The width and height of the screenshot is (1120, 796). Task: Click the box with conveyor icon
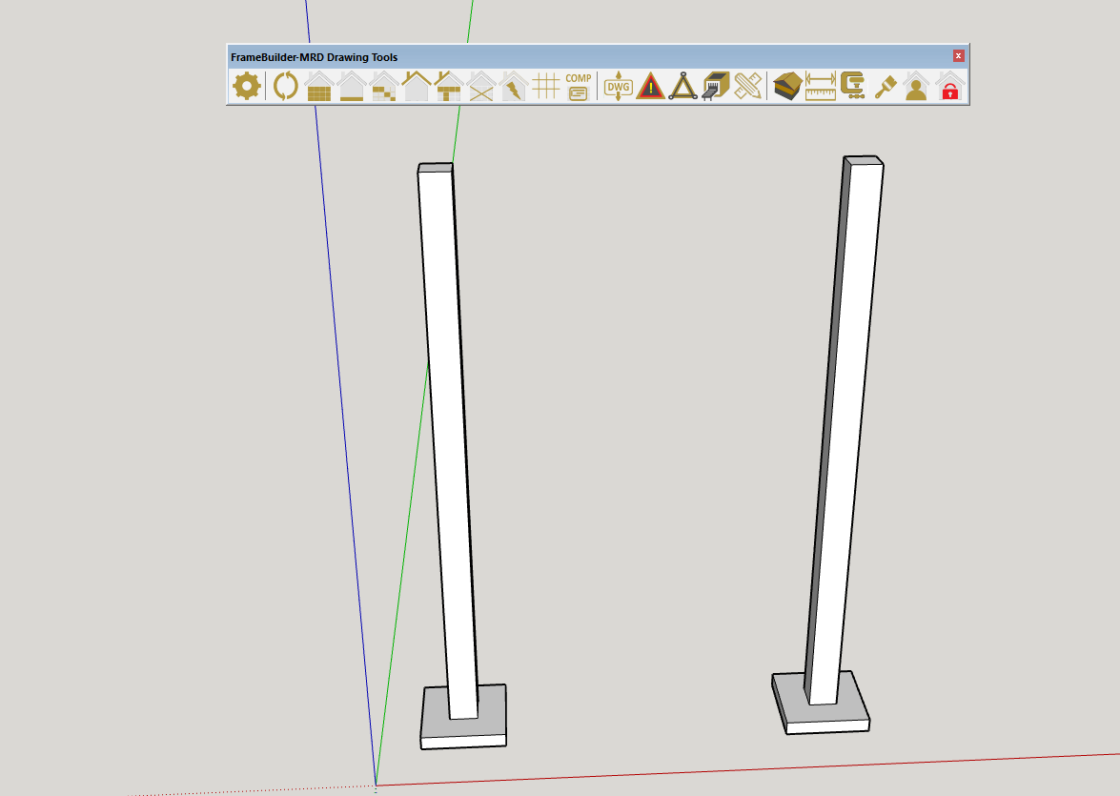716,86
